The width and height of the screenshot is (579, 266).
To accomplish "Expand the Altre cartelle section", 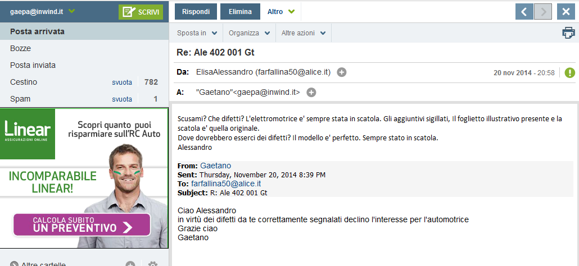I will pos(38,264).
